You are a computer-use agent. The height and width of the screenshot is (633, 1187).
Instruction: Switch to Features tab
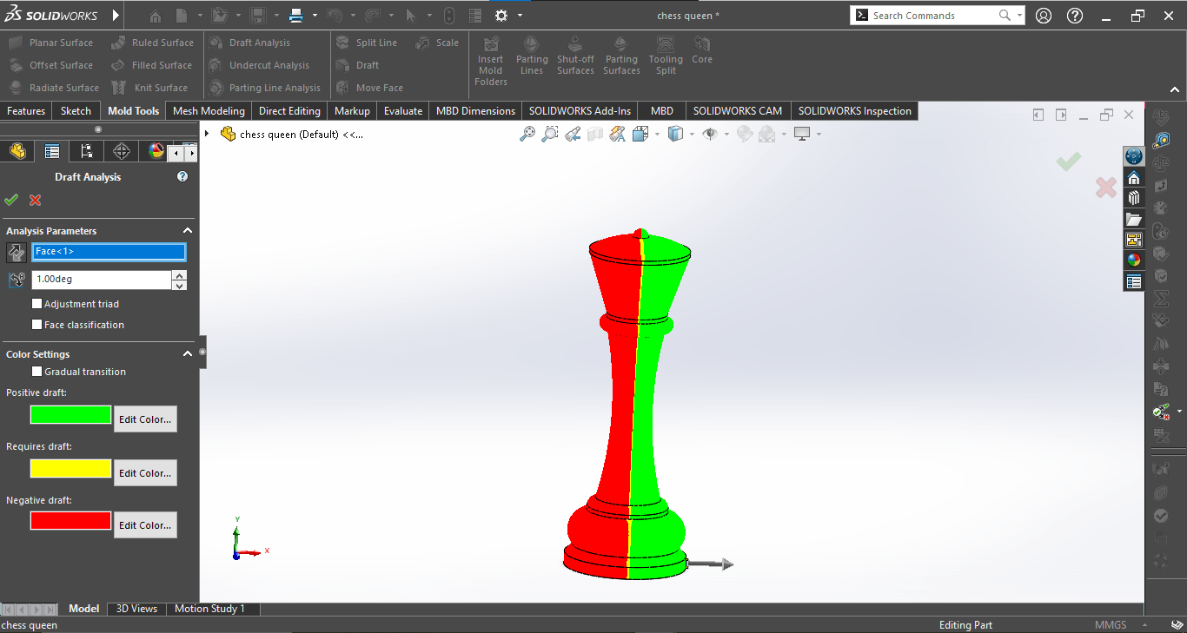tap(26, 111)
